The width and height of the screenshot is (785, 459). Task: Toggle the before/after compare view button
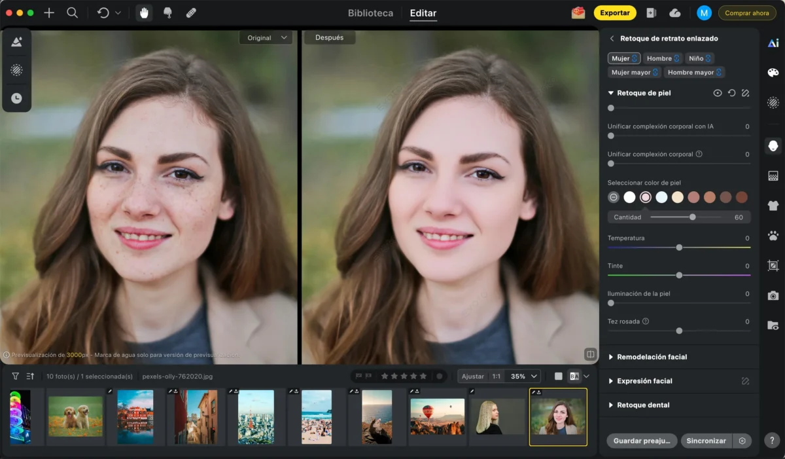574,376
